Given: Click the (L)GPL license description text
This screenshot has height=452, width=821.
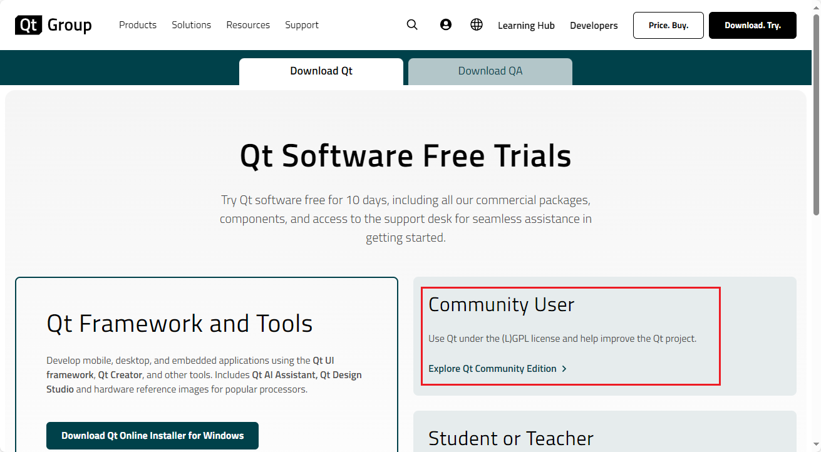Looking at the screenshot, I should (x=562, y=339).
